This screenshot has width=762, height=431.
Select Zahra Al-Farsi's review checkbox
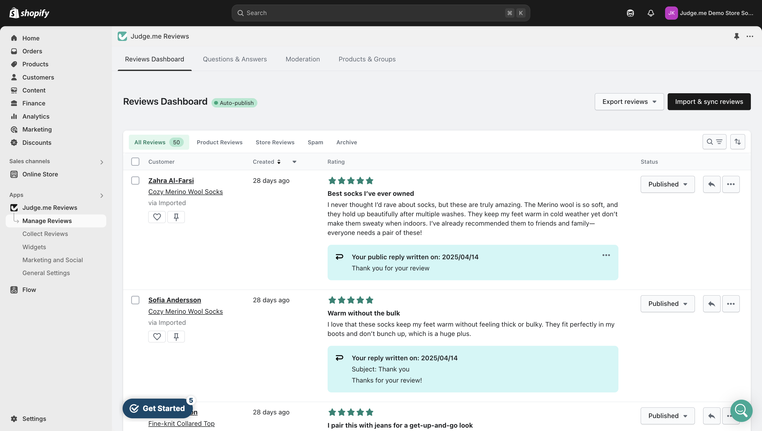point(135,181)
